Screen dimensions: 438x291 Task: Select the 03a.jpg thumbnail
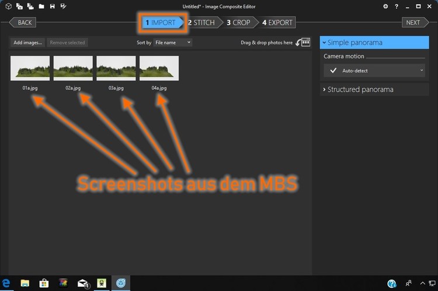116,68
